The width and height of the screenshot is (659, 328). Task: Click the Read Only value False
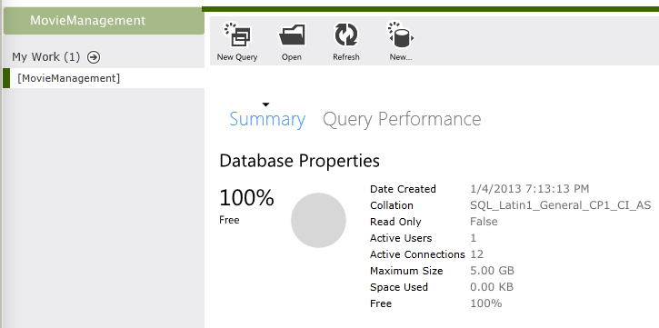(484, 222)
